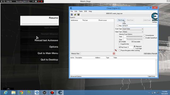Image resolution: width=170 pixels, height=95 pixels.
Task: Toggle the Writable checkbox
Action: [x=120, y=42]
